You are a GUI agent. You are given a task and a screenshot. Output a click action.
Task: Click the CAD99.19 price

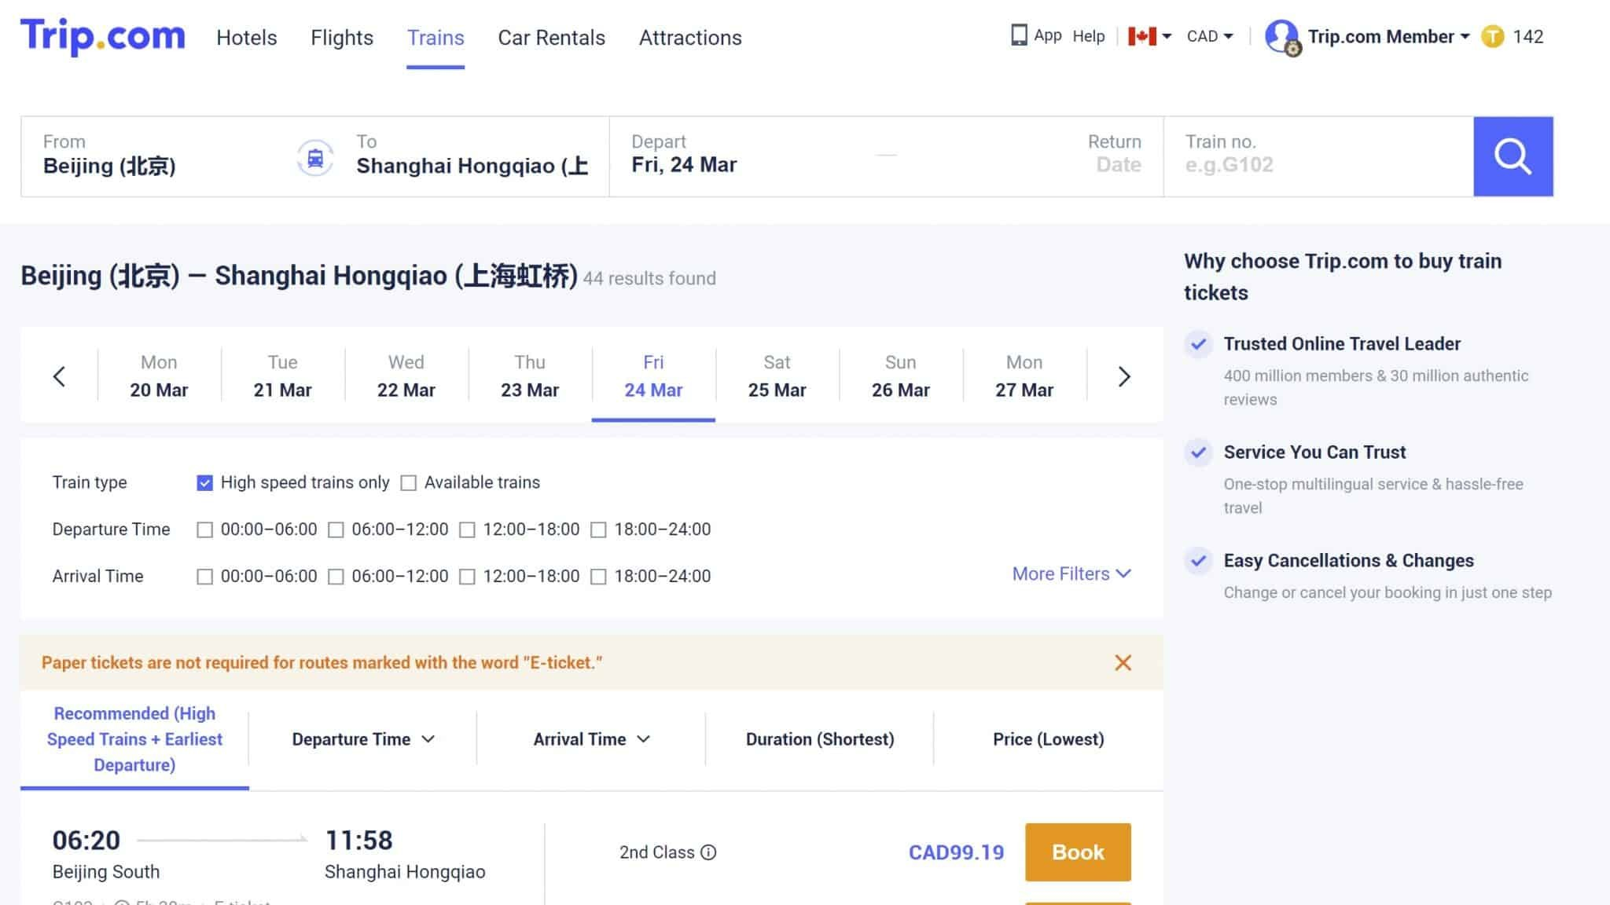pyautogui.click(x=956, y=852)
